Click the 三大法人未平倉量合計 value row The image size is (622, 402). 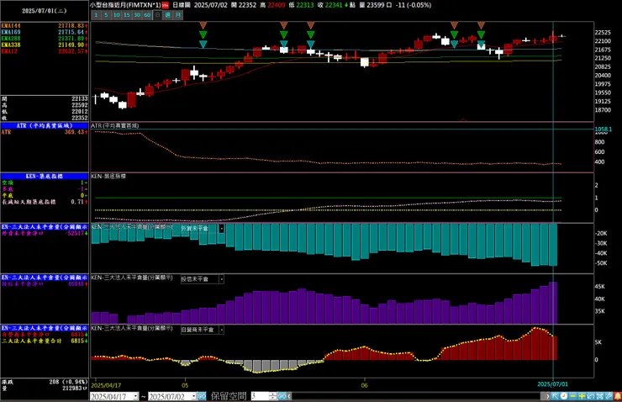(x=44, y=341)
